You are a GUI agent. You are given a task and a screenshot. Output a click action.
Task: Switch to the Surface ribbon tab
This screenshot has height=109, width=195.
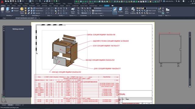click(x=14, y=6)
